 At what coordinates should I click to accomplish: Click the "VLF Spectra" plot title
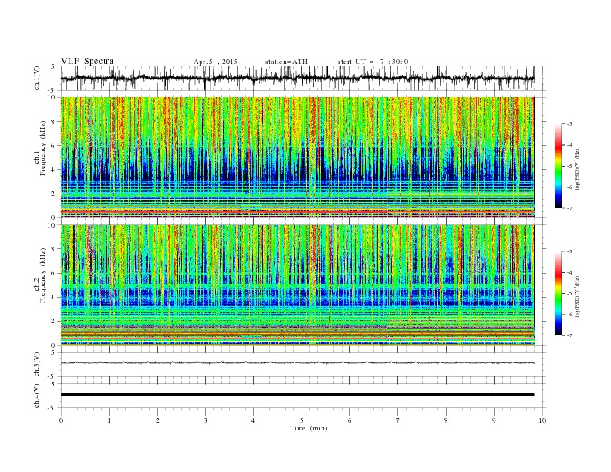point(87,61)
